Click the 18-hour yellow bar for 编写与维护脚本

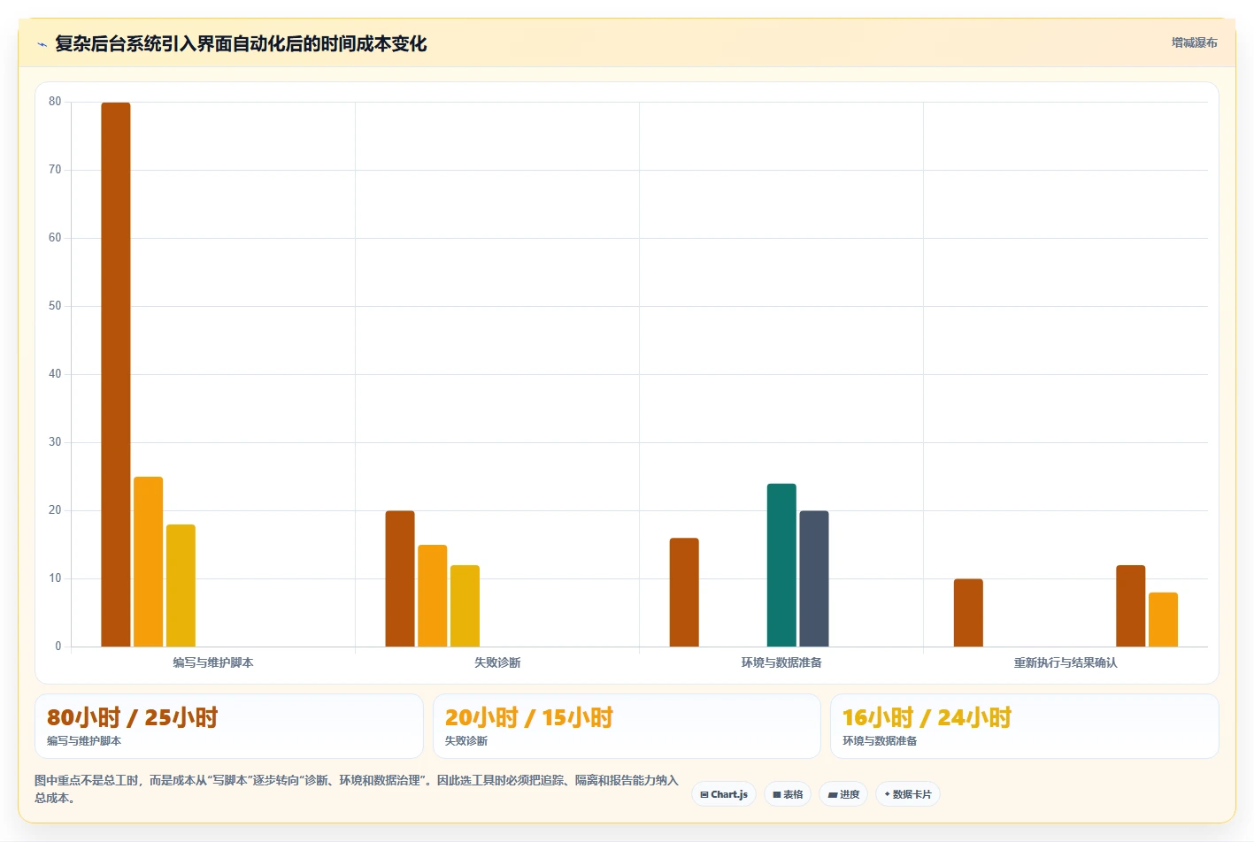coord(181,586)
